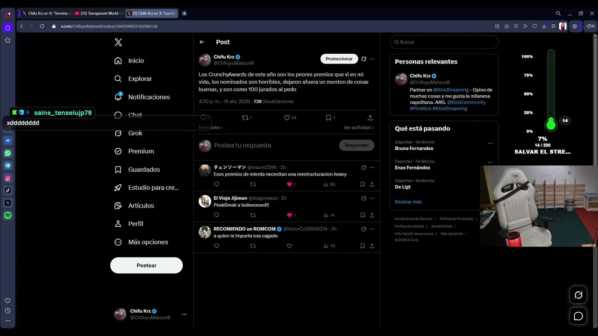
Task: Open Telegram in the Opera sidebar
Action: pos(8,166)
